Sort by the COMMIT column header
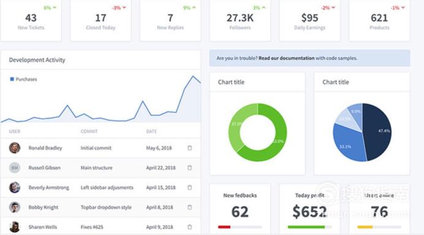 coord(89,132)
